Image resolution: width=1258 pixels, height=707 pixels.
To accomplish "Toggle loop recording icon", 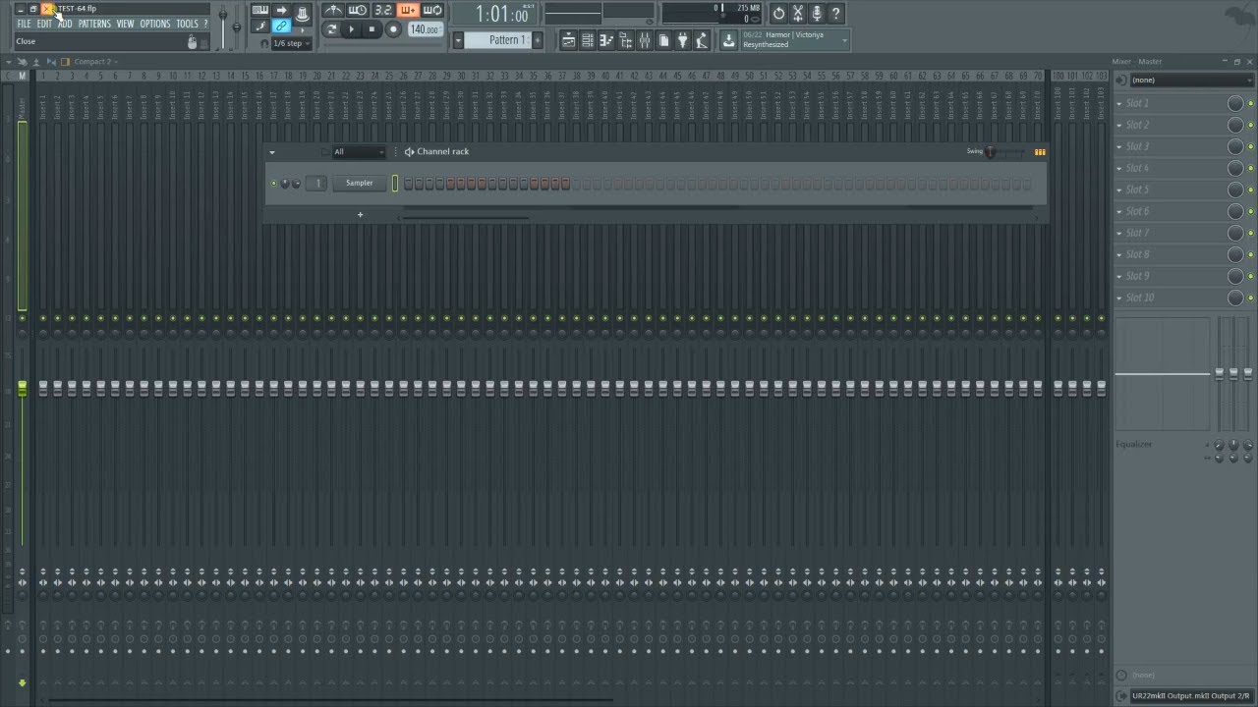I will tap(432, 11).
